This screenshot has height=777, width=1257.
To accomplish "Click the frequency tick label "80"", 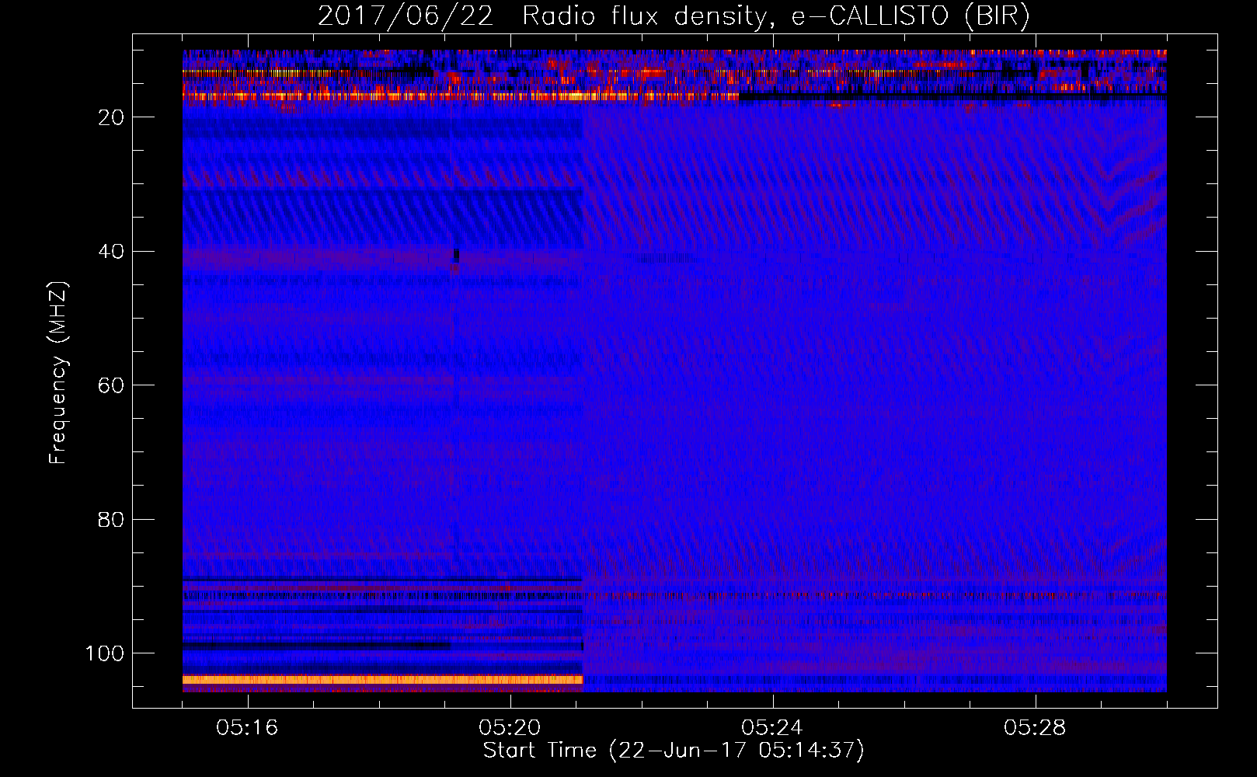I will pyautogui.click(x=111, y=520).
